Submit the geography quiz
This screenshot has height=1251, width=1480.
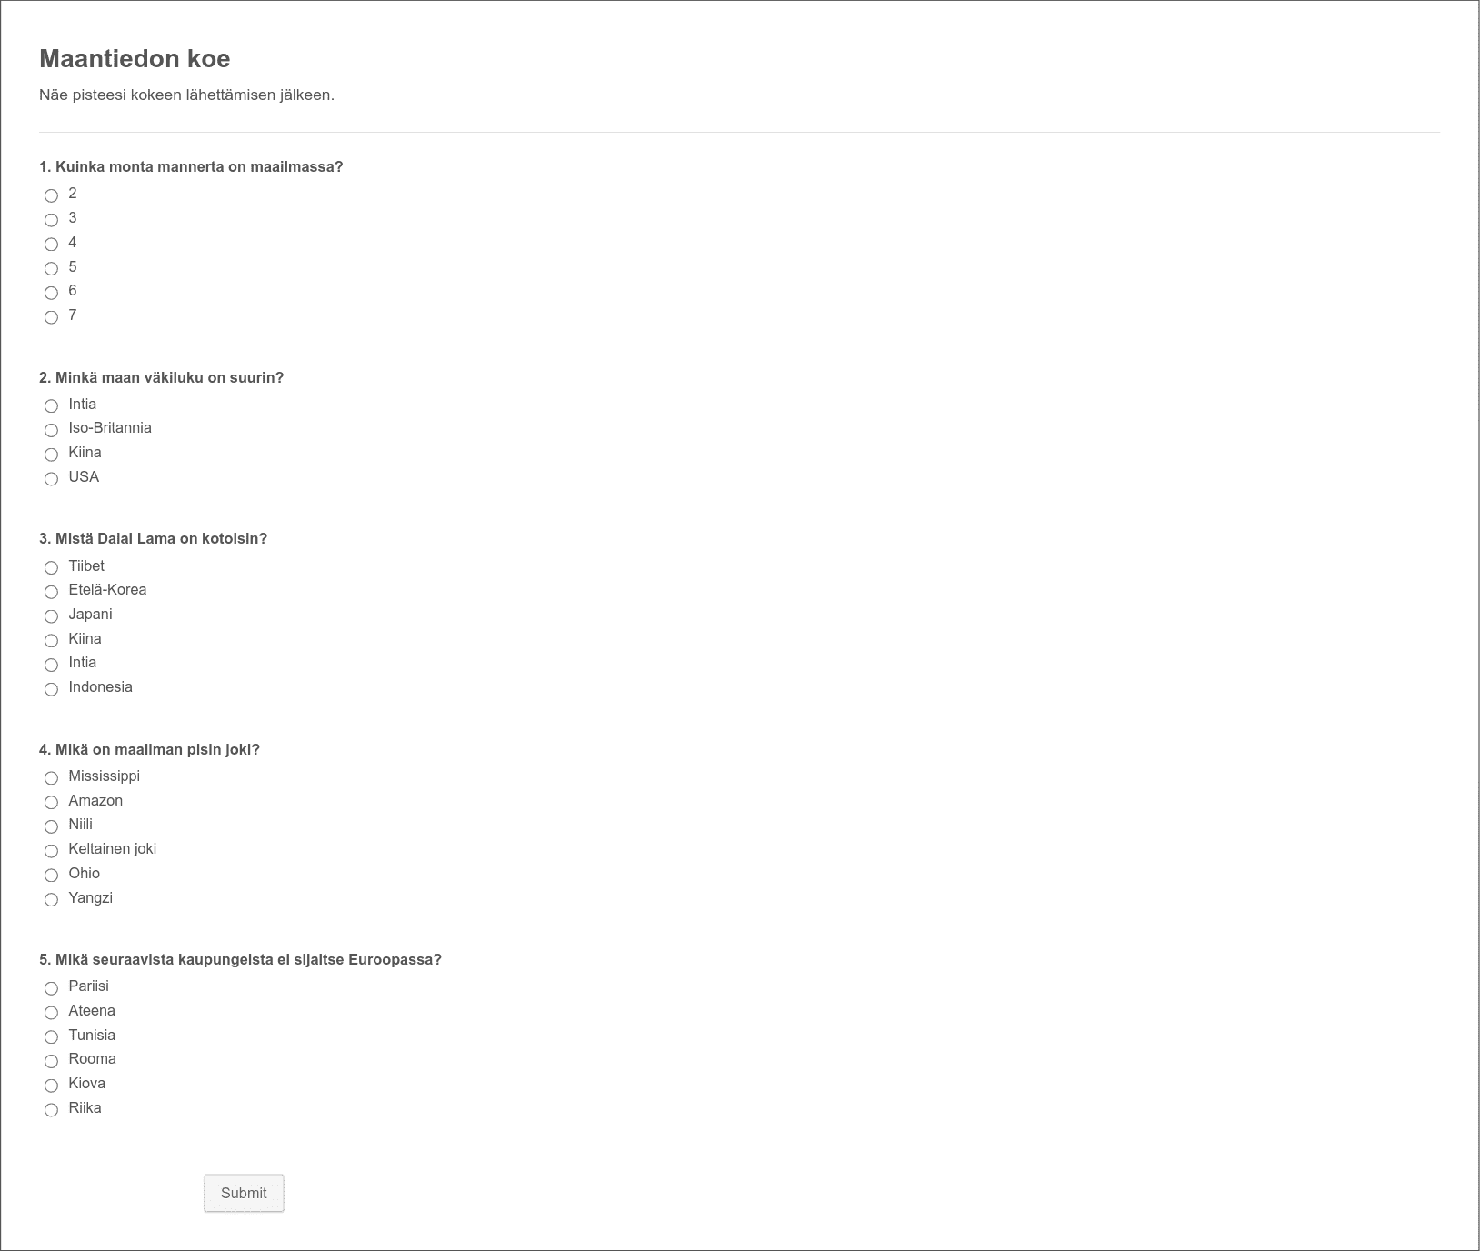[244, 1193]
